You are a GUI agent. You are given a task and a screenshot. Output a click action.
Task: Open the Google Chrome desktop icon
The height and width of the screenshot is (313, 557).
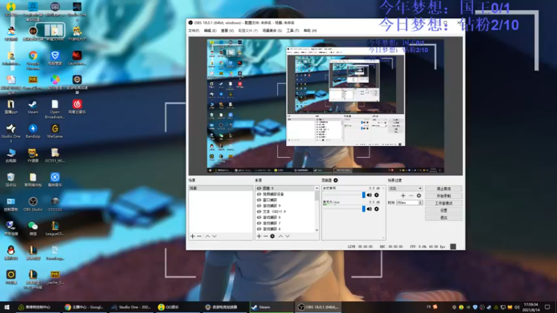pos(33,61)
